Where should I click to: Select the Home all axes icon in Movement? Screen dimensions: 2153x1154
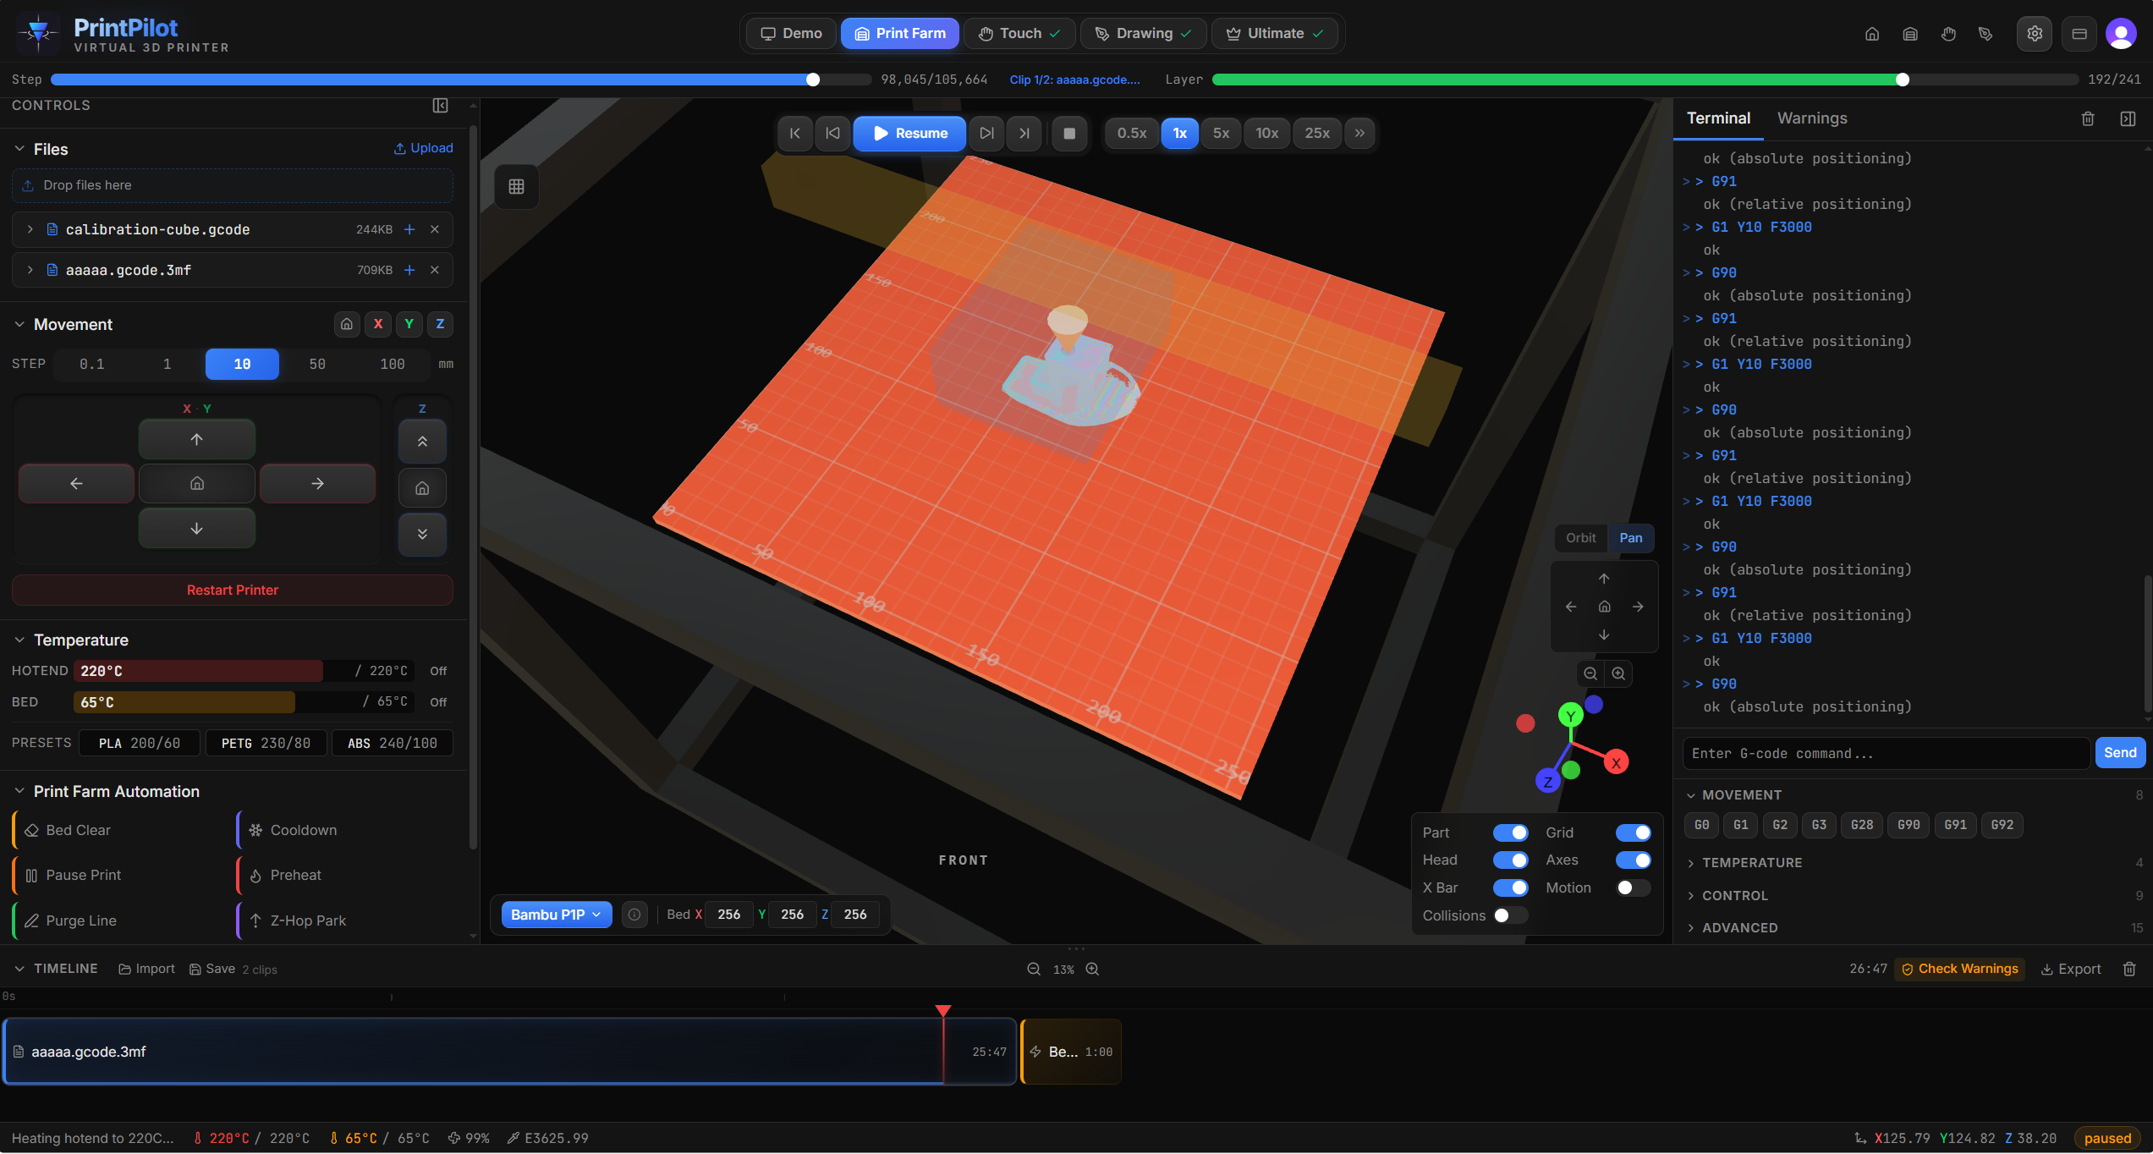tap(347, 324)
